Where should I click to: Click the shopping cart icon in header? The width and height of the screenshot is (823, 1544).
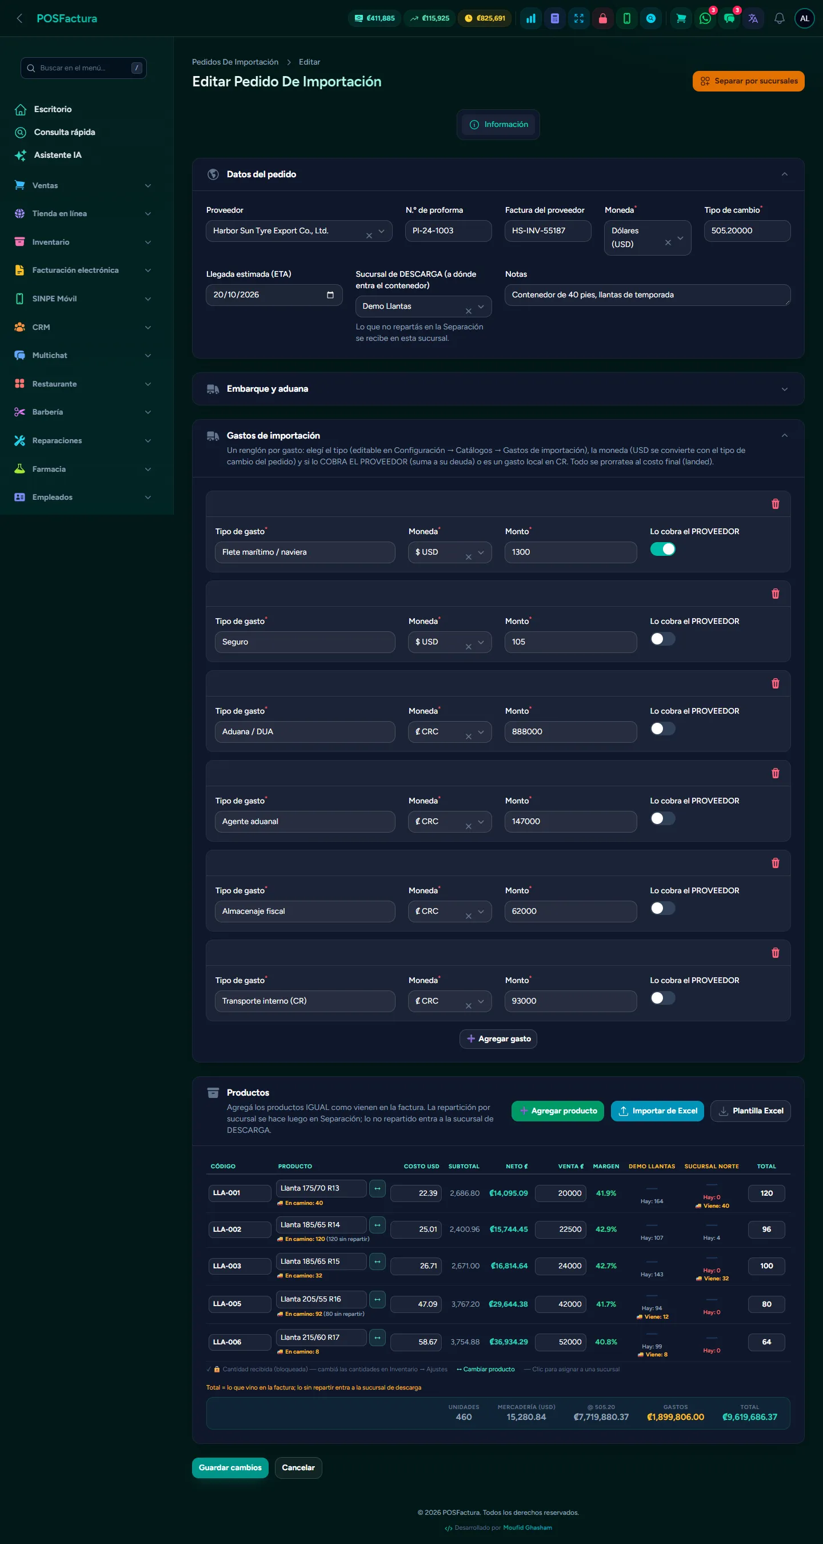tap(681, 18)
